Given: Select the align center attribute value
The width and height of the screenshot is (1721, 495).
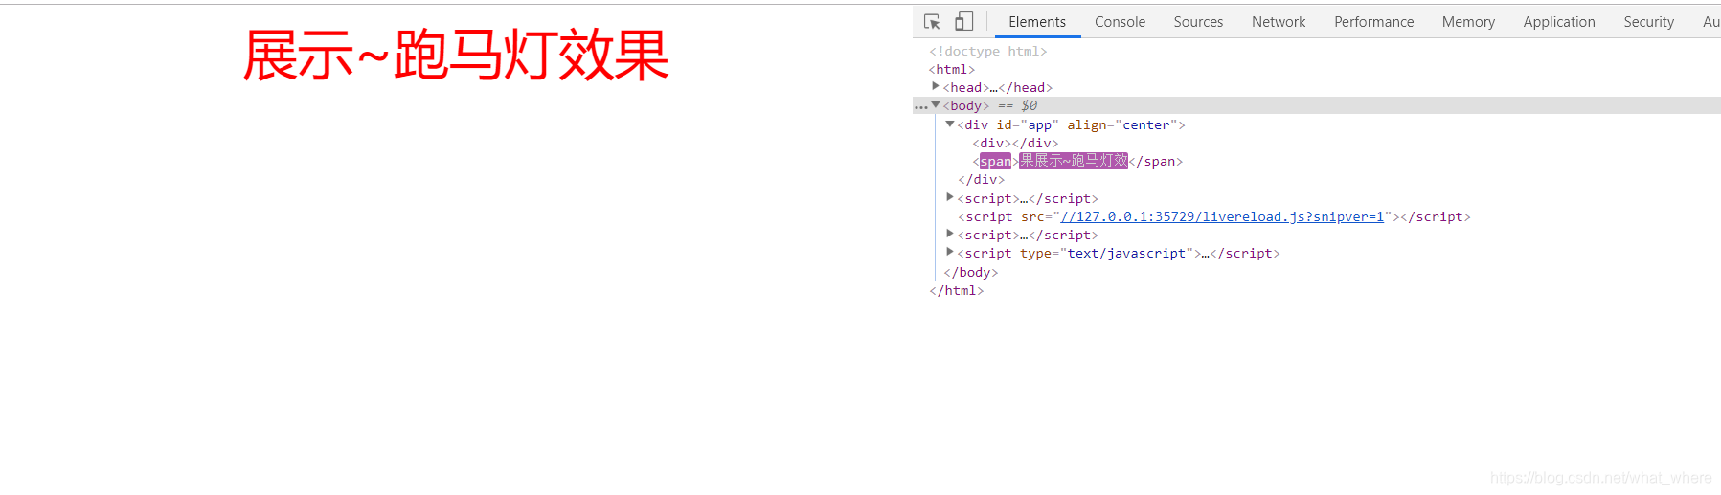Looking at the screenshot, I should pos(1146,124).
